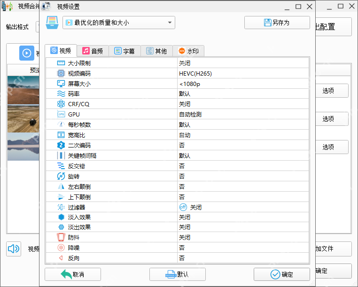Click the 每秒帧数 gauge icon
The image size is (358, 287).
coord(61,124)
